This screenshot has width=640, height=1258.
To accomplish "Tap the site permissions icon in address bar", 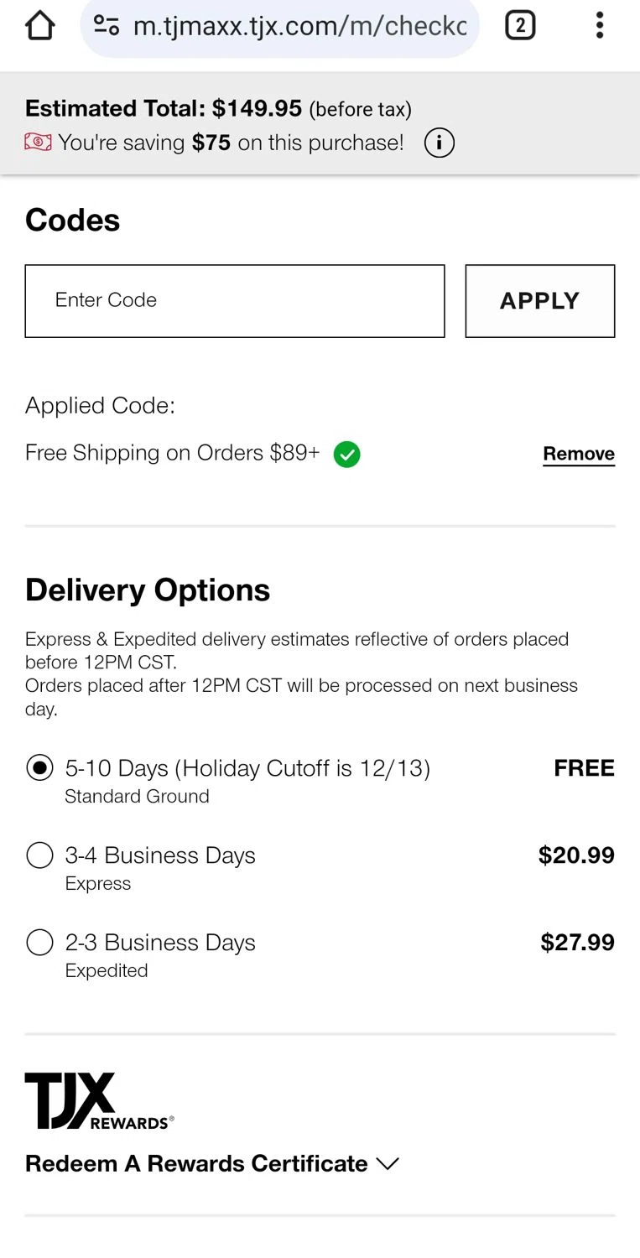I will [x=106, y=26].
